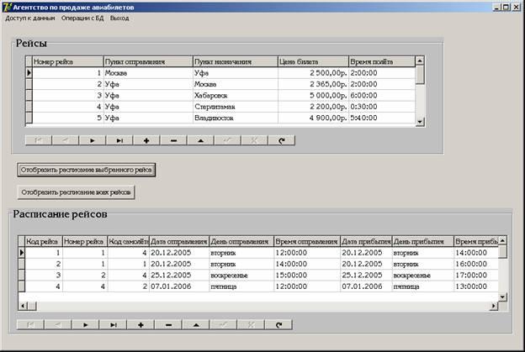Image resolution: width=525 pixels, height=352 pixels.
Task: Add new record with plus in Рейсы navigator
Action: (x=146, y=140)
